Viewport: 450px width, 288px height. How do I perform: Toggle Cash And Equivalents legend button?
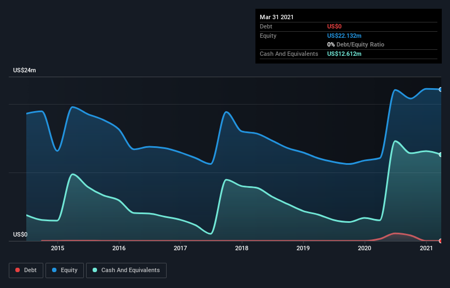click(x=126, y=270)
